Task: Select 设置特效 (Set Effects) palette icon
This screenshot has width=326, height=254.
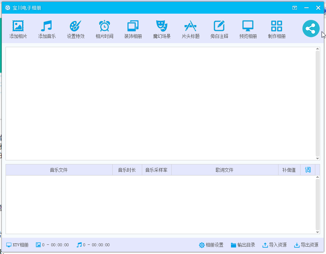Action: [x=76, y=26]
